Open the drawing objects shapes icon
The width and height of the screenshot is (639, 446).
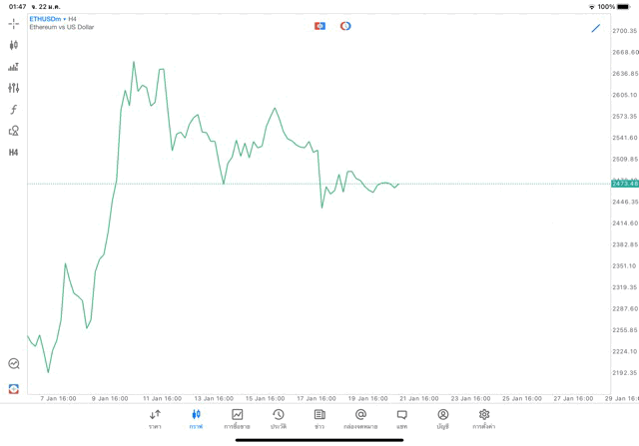tap(13, 131)
